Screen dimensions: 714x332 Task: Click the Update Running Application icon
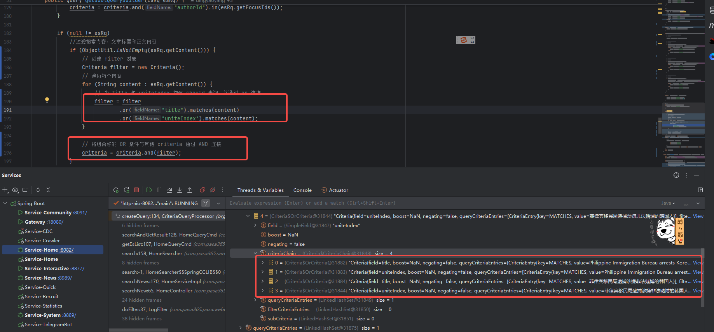[126, 190]
